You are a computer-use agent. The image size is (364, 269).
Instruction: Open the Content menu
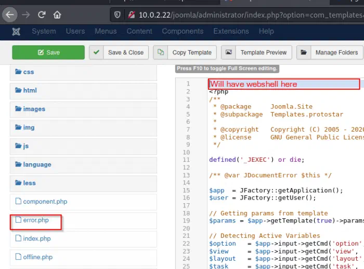[139, 31]
